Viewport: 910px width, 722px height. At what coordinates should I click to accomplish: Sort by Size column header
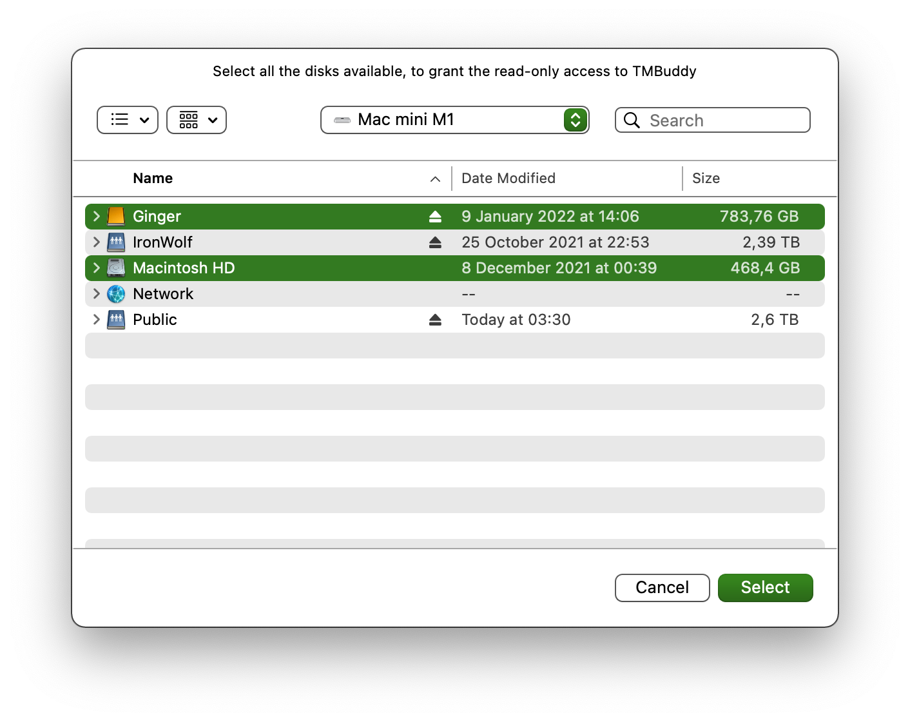[x=706, y=179]
